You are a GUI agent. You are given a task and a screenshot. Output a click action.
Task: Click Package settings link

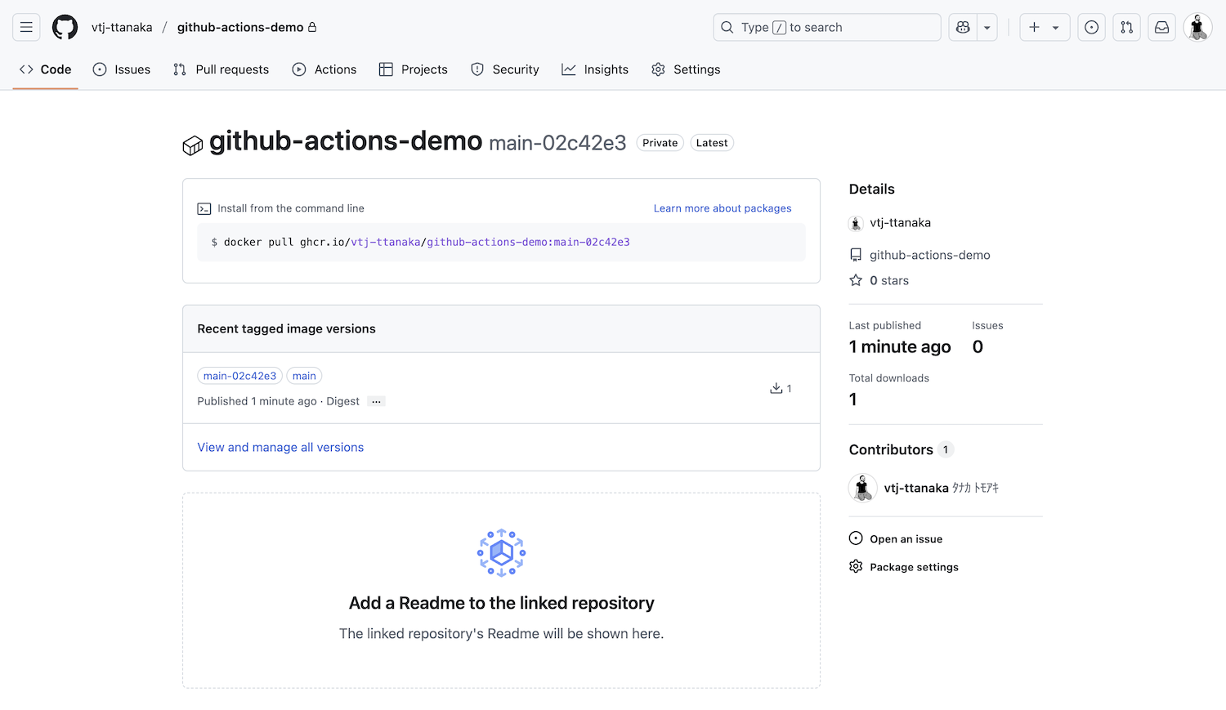click(914, 567)
